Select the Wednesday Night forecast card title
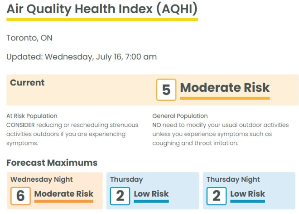The width and height of the screenshot is (299, 214). pos(41,179)
